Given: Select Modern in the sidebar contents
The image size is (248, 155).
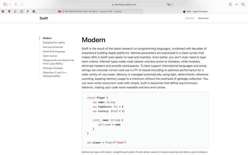Looking at the screenshot, I should (47, 38).
